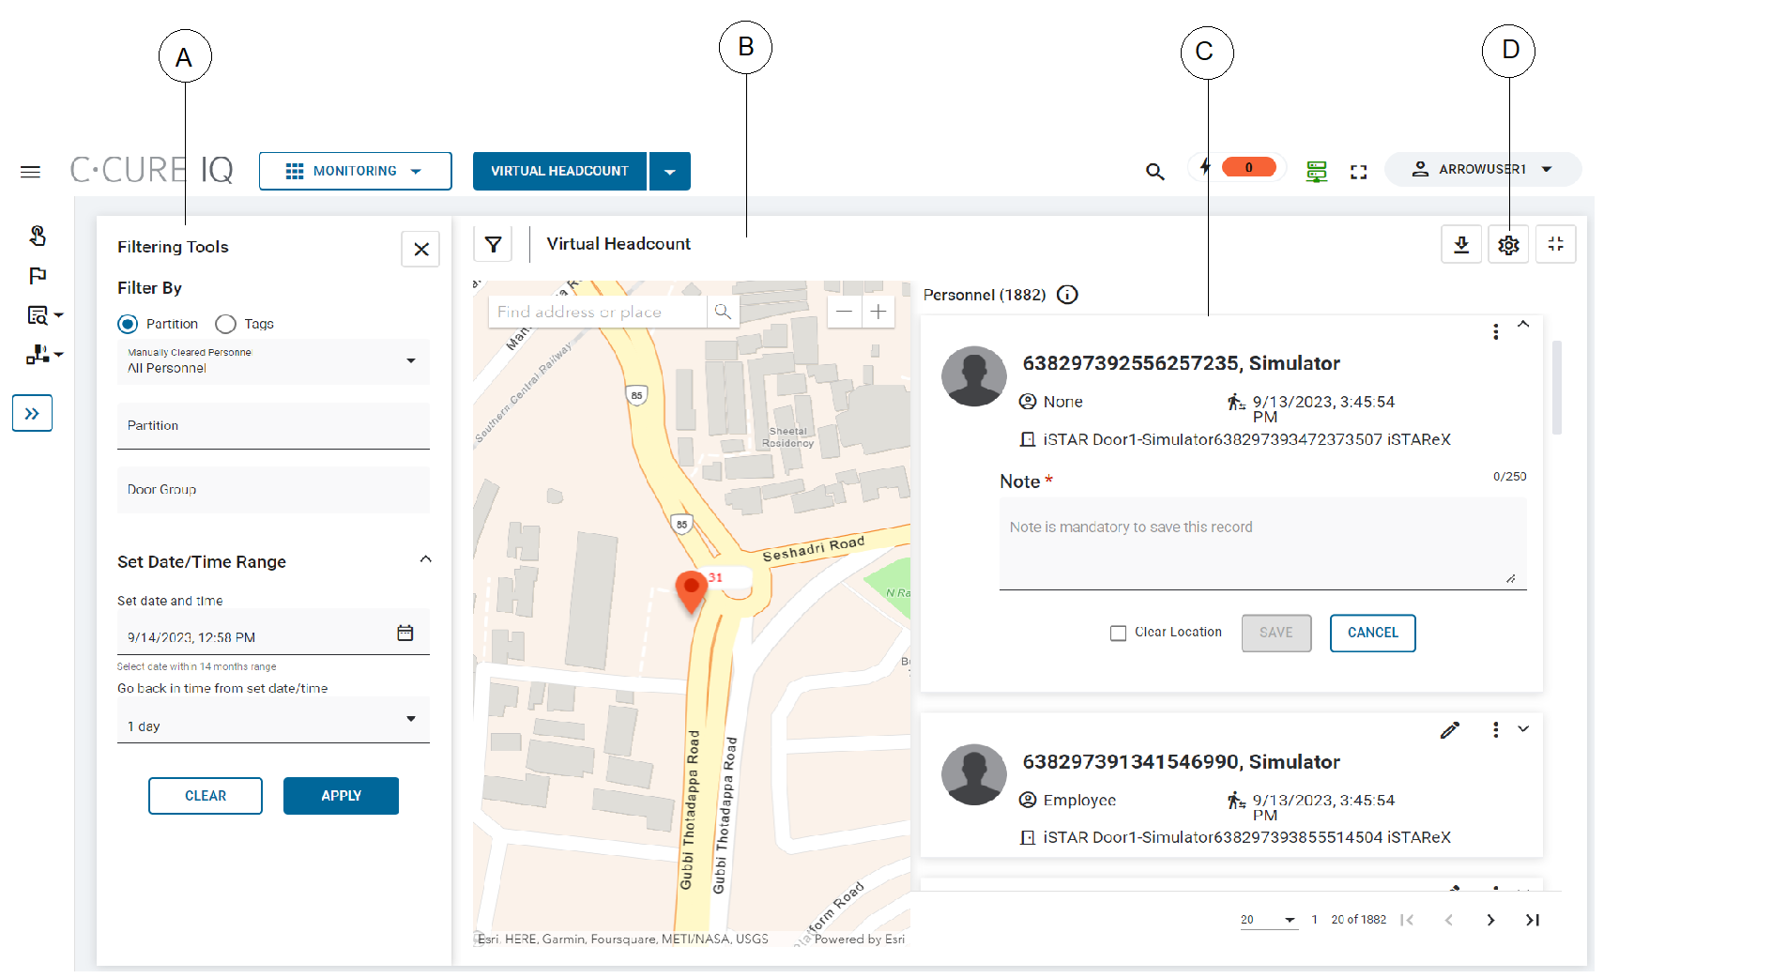The image size is (1787, 978).
Task: Expand the left sidebar with double-arrow
Action: click(32, 413)
